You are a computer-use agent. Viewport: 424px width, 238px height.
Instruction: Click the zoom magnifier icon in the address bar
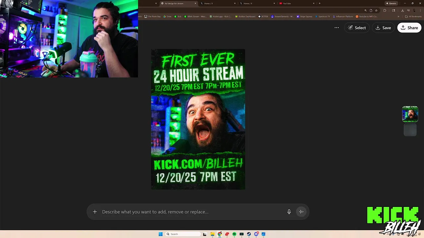(x=366, y=11)
